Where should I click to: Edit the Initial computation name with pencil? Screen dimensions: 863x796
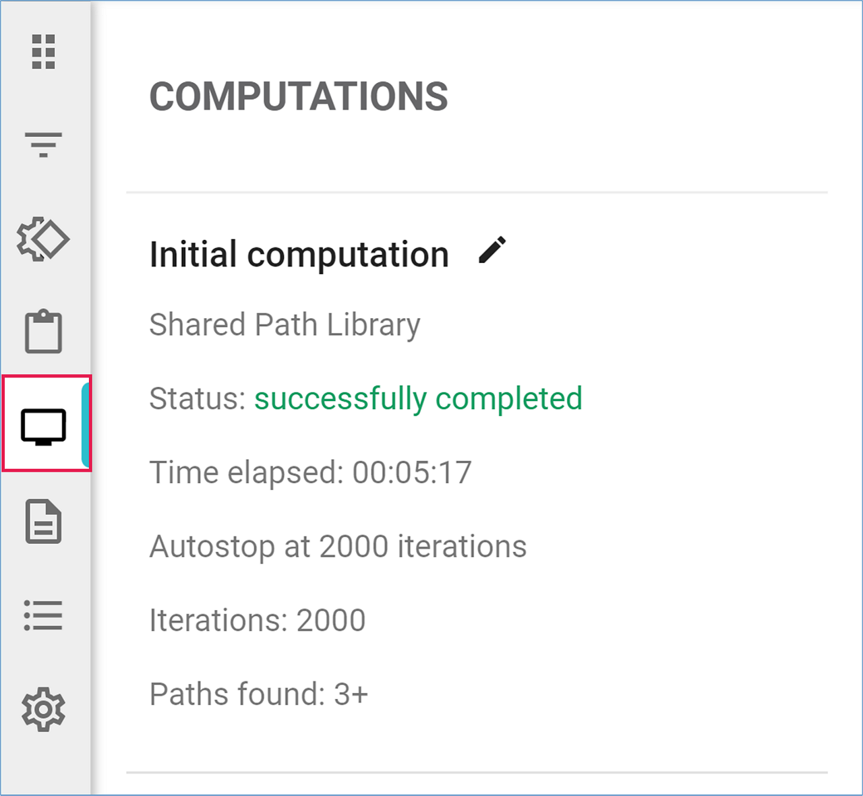pyautogui.click(x=492, y=250)
